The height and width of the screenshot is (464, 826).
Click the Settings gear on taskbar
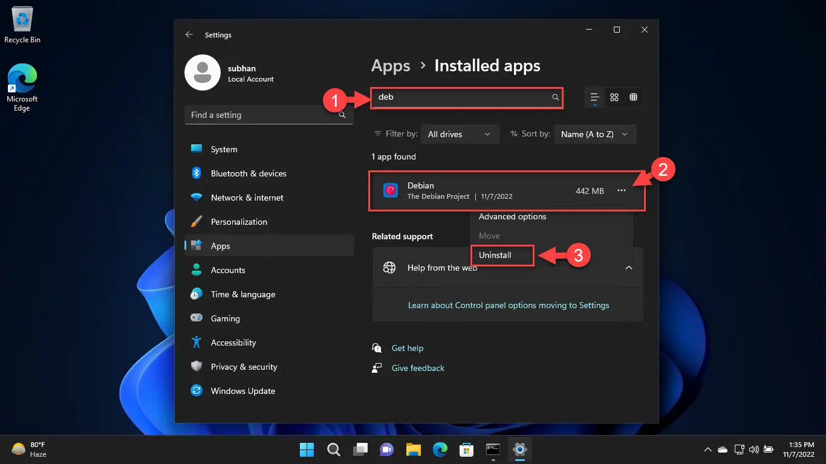pos(519,449)
